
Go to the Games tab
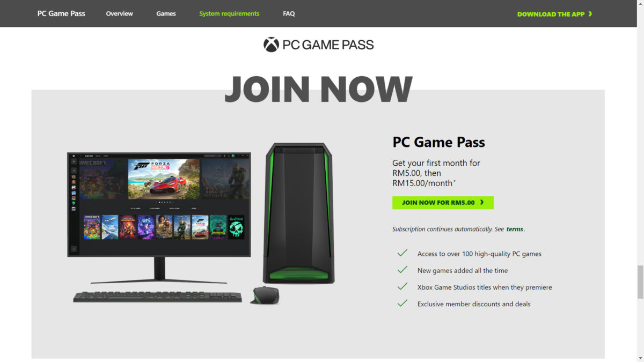click(166, 14)
